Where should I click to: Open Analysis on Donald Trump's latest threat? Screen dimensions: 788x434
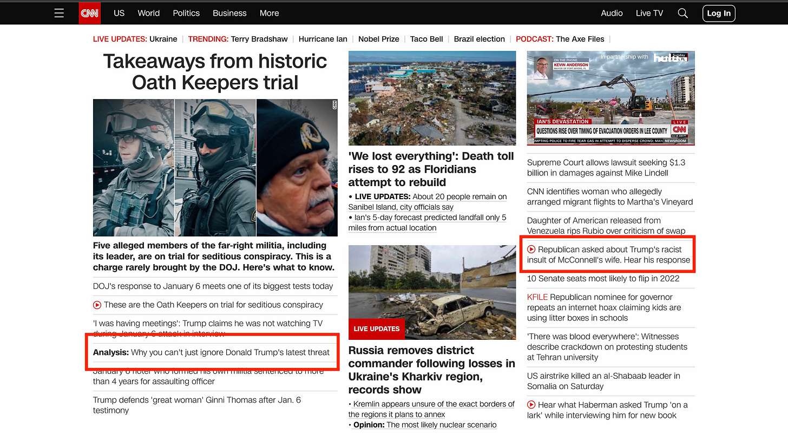coord(211,352)
